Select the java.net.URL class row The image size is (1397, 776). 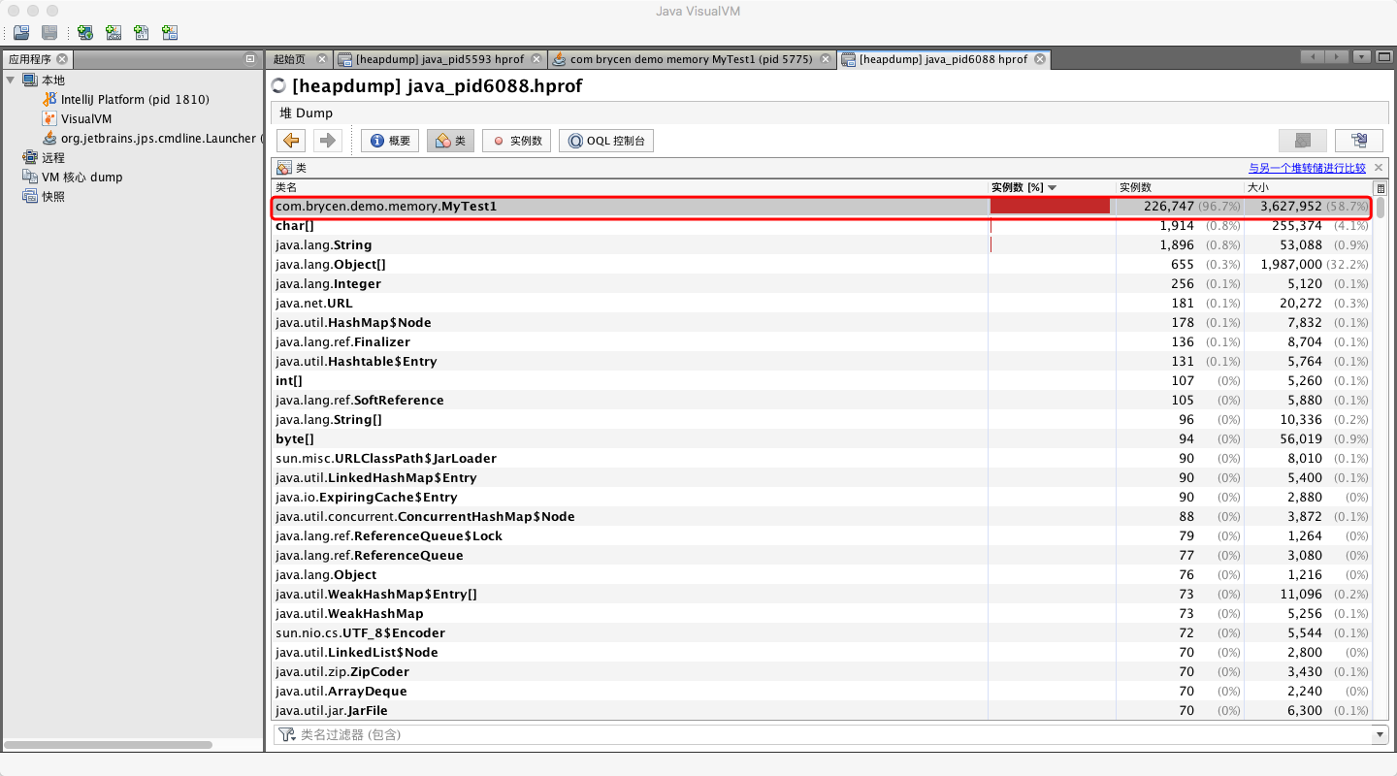[822, 303]
